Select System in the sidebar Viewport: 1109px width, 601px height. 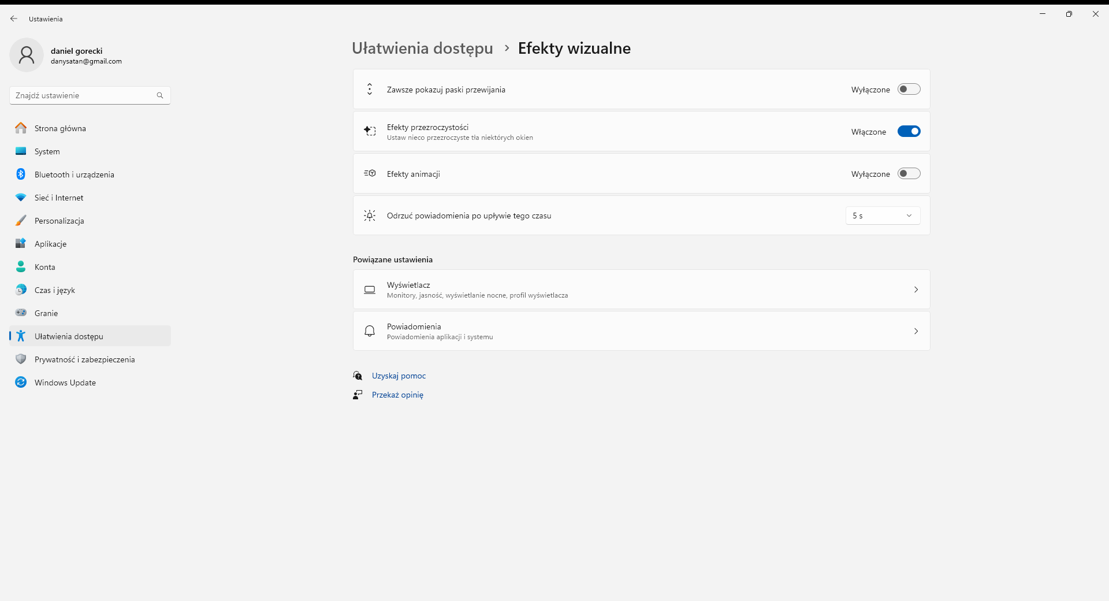tap(47, 151)
